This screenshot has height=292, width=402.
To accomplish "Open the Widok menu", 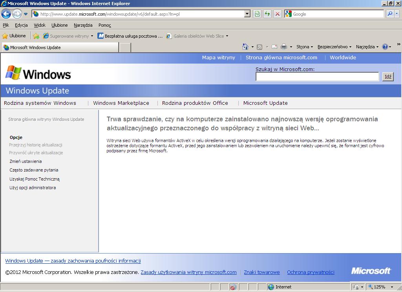I will tap(40, 25).
